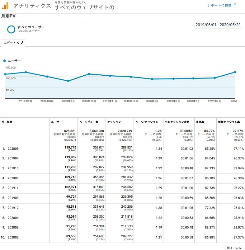This screenshot has width=245, height=250.
Task: Sort by the 新規セッション率 column header
Action: coord(229,122)
